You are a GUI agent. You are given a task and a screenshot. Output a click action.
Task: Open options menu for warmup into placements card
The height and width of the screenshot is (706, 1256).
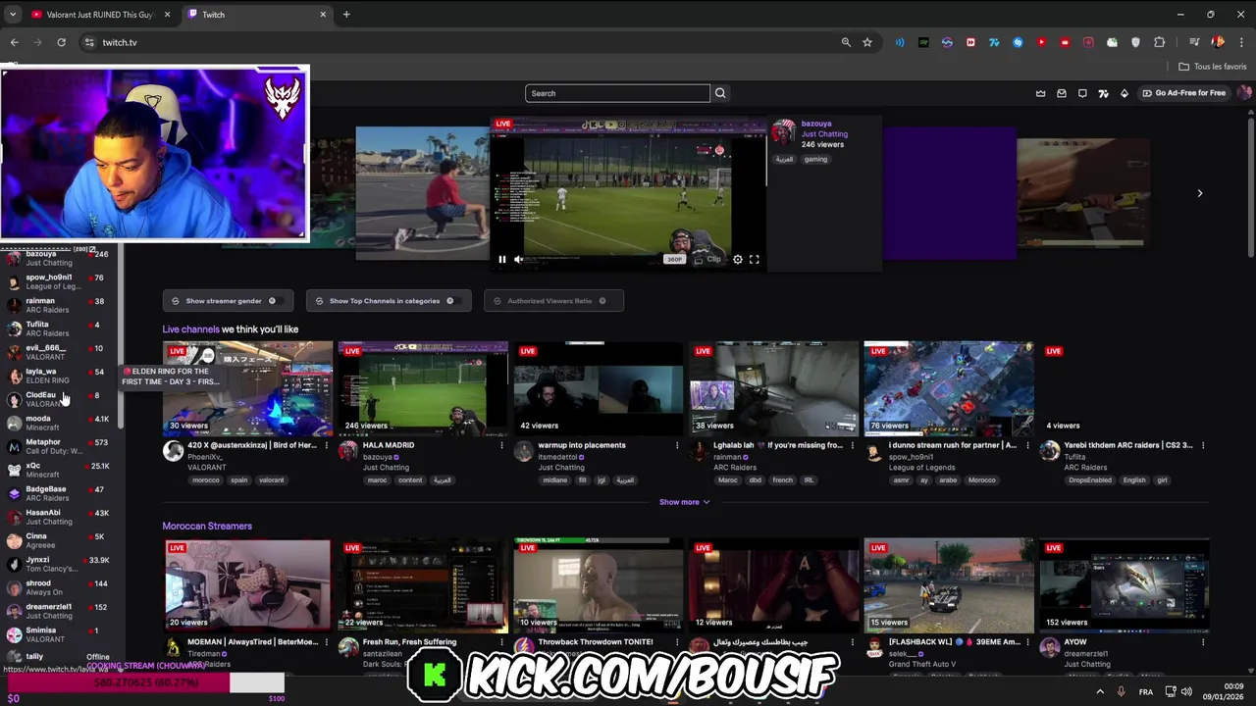(676, 445)
